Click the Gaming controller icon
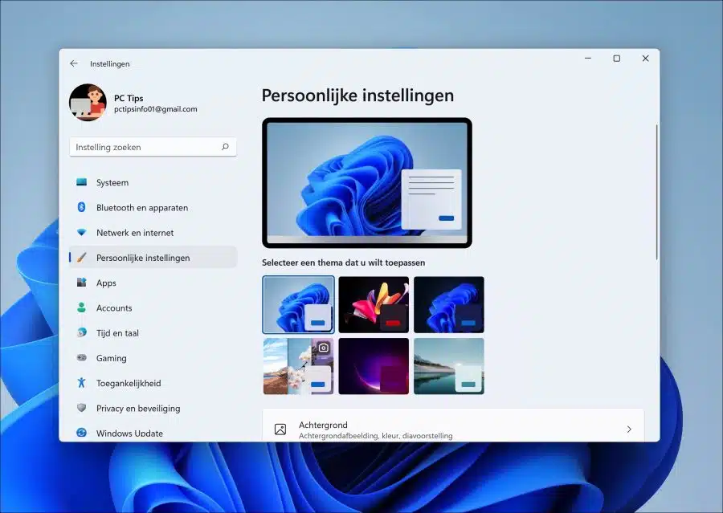The height and width of the screenshot is (513, 723). (82, 358)
